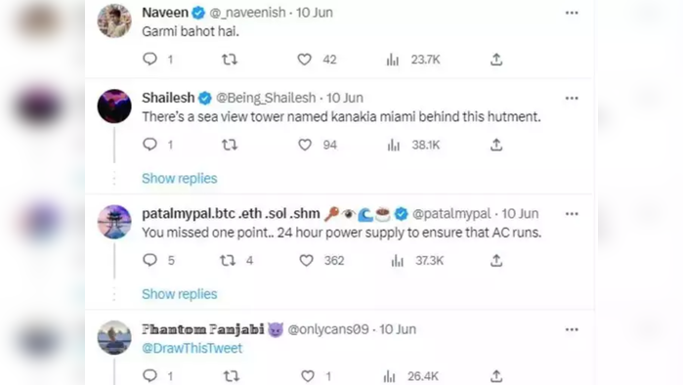Screen dimensions: 683x385
Task: Open reply thread on patalmypal's tweet
Action: pos(149,261)
